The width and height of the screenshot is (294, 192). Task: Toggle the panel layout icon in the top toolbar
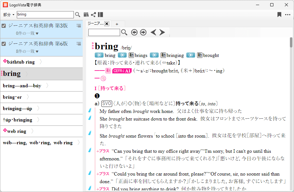(100, 15)
